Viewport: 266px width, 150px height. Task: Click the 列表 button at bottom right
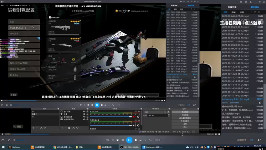(x=252, y=140)
